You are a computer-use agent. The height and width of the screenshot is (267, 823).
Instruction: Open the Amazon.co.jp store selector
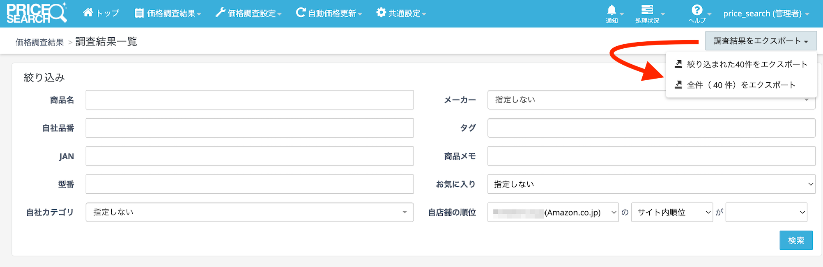click(x=553, y=213)
